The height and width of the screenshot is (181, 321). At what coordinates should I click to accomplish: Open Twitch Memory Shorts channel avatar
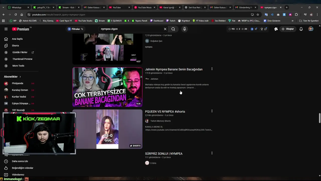(147, 121)
